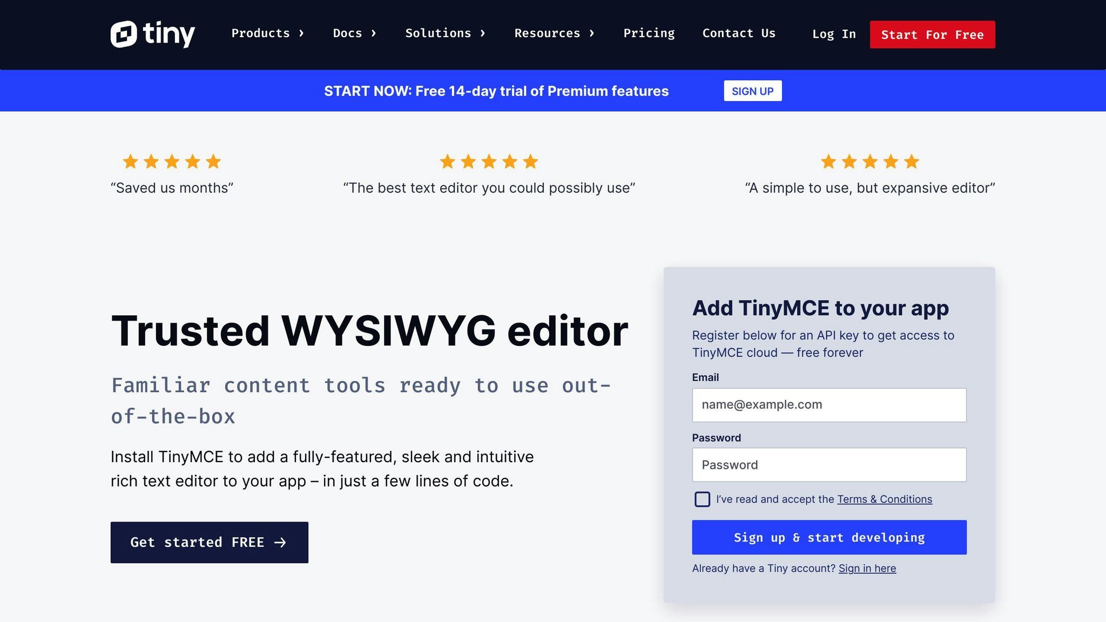The image size is (1106, 622).
Task: Click the START NOW free trial banner text
Action: (496, 91)
